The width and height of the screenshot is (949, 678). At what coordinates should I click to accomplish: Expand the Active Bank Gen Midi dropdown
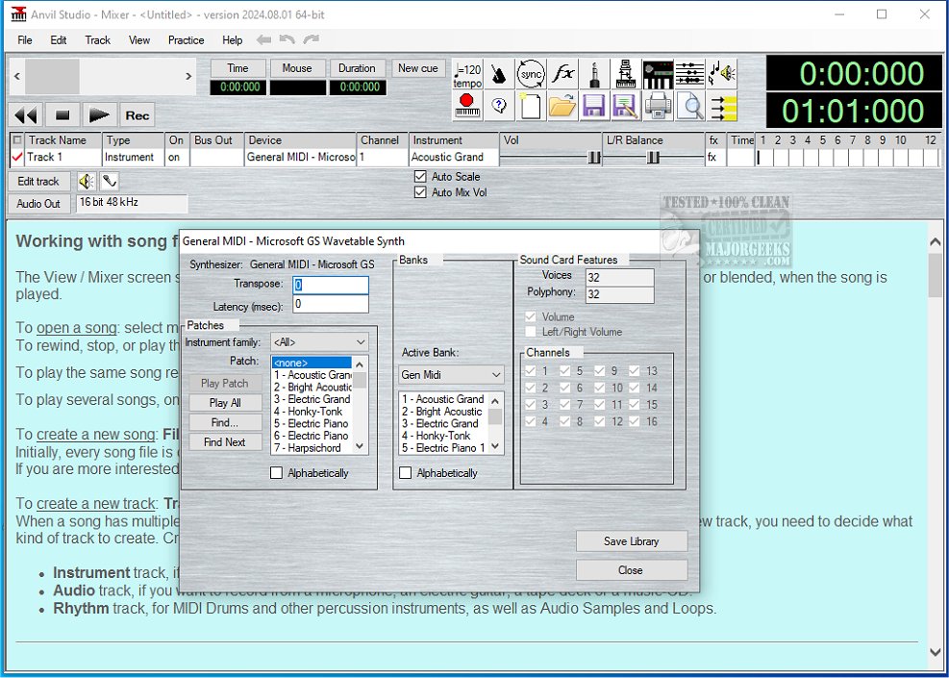click(x=451, y=374)
